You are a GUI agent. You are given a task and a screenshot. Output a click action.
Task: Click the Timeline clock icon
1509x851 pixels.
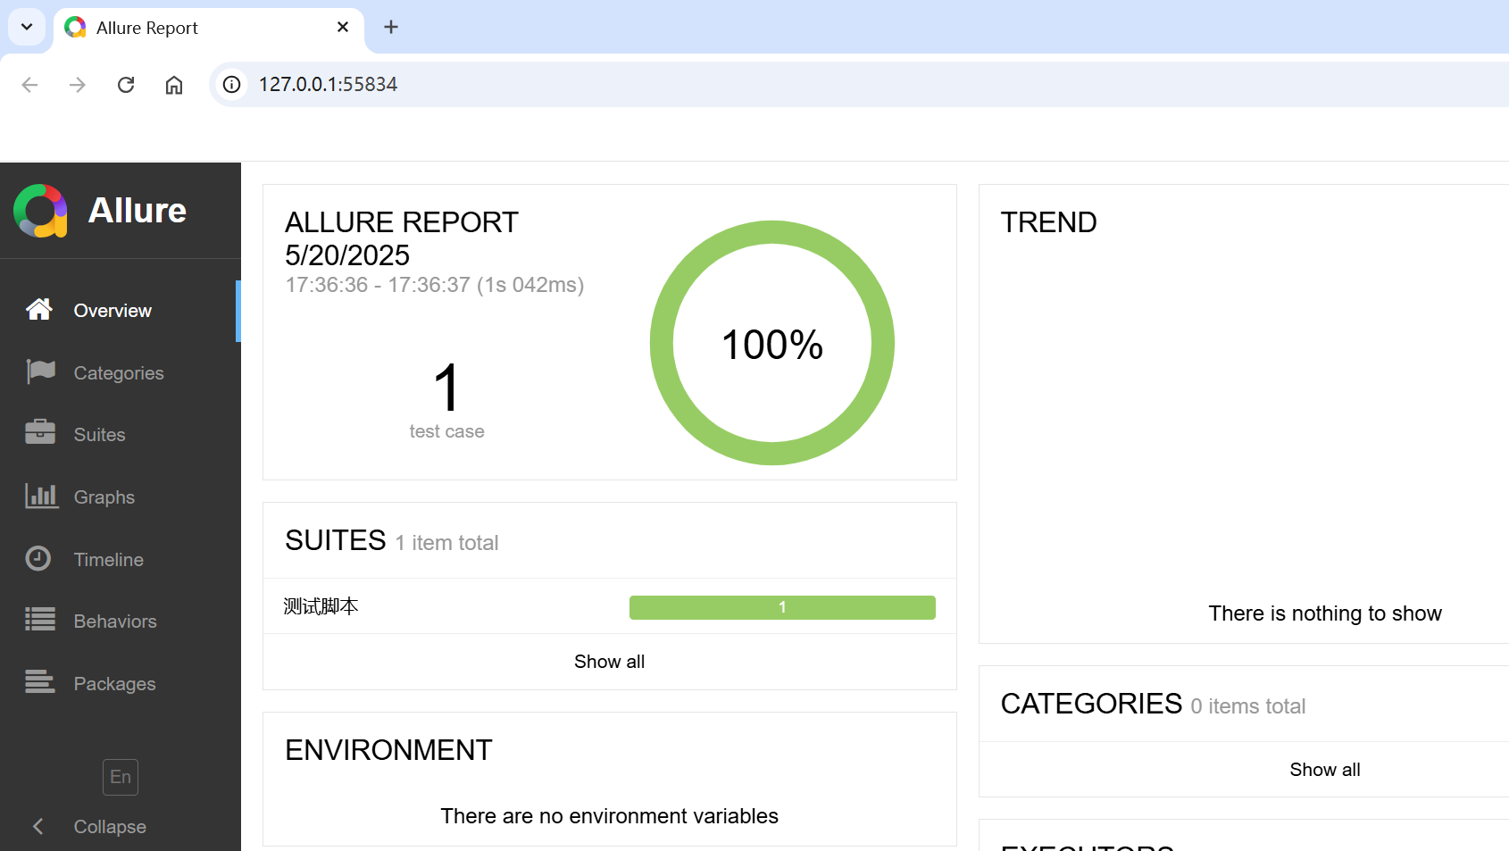click(x=38, y=559)
